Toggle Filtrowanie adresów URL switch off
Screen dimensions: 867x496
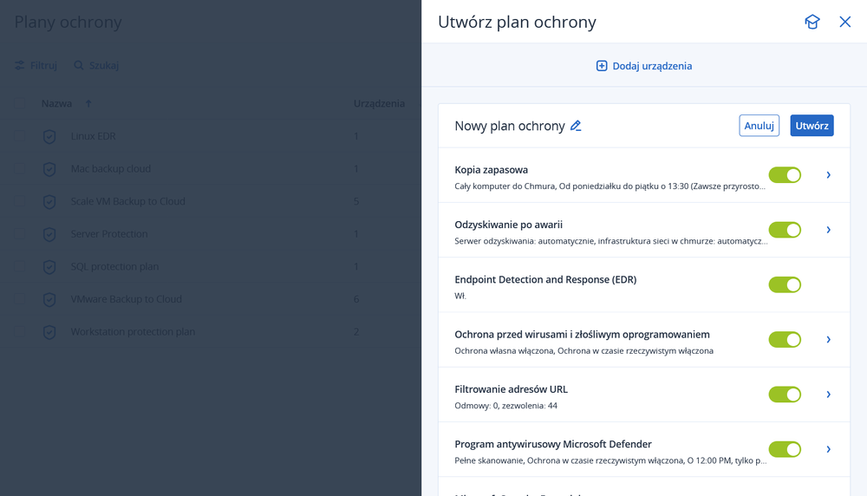click(x=785, y=395)
